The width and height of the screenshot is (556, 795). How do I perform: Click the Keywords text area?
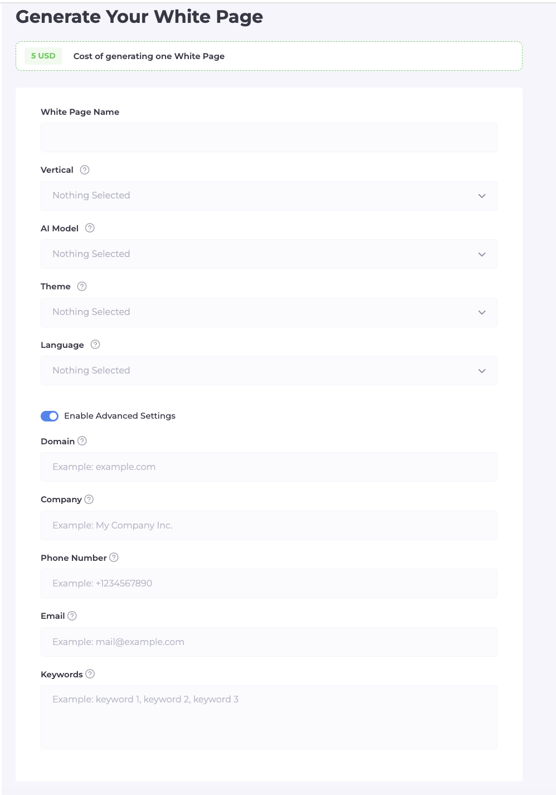(x=269, y=717)
